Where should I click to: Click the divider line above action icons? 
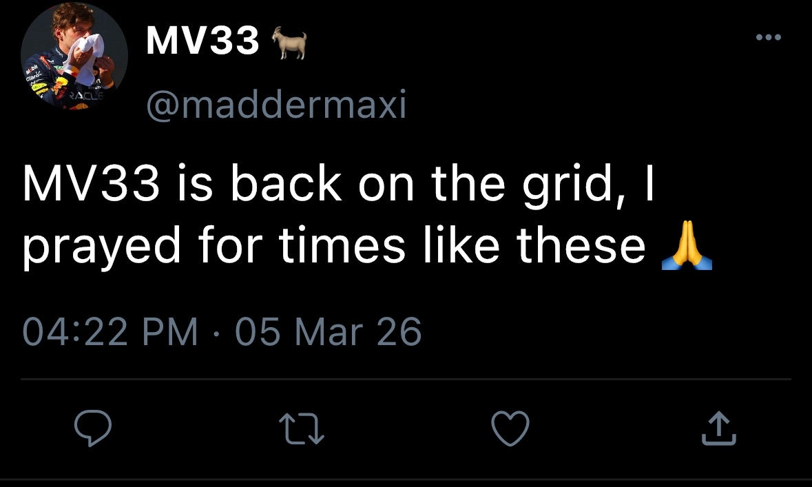(406, 379)
